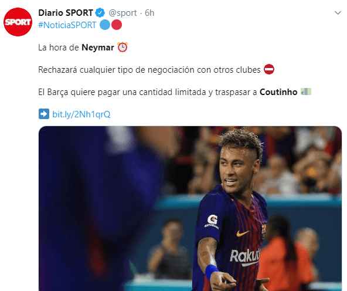Open the Diario SPORT display name
Image resolution: width=347 pixels, height=291 pixels.
point(66,13)
